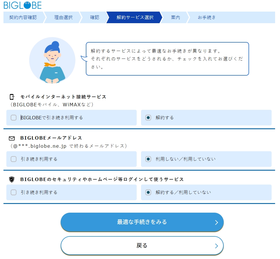The image size is (280, 259).
Task: Check BIGLOBEで引き続き利用する for mobile service
Action: [x=14, y=118]
